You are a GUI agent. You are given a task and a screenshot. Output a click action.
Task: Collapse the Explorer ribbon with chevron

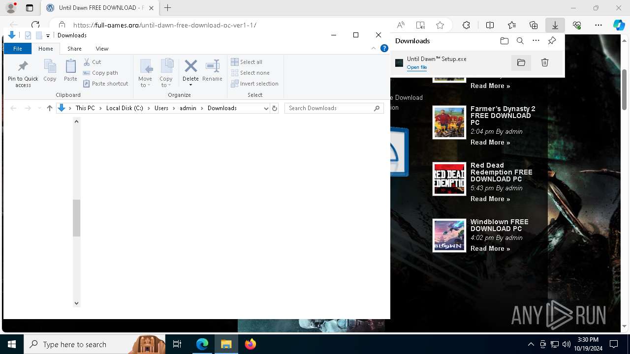tap(374, 49)
